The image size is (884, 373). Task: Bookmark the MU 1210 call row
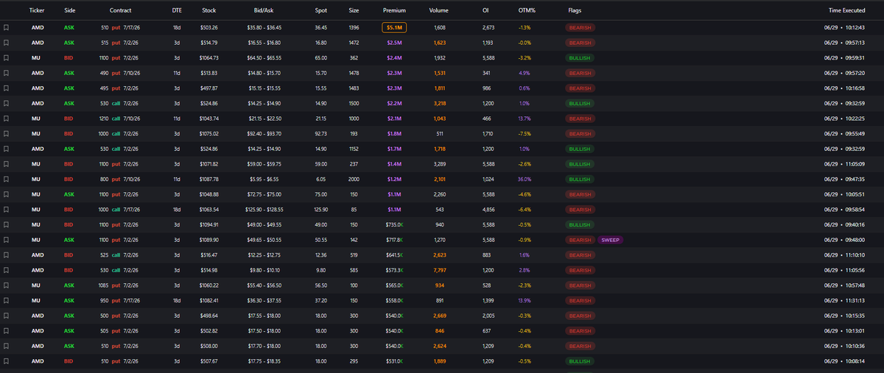point(7,118)
